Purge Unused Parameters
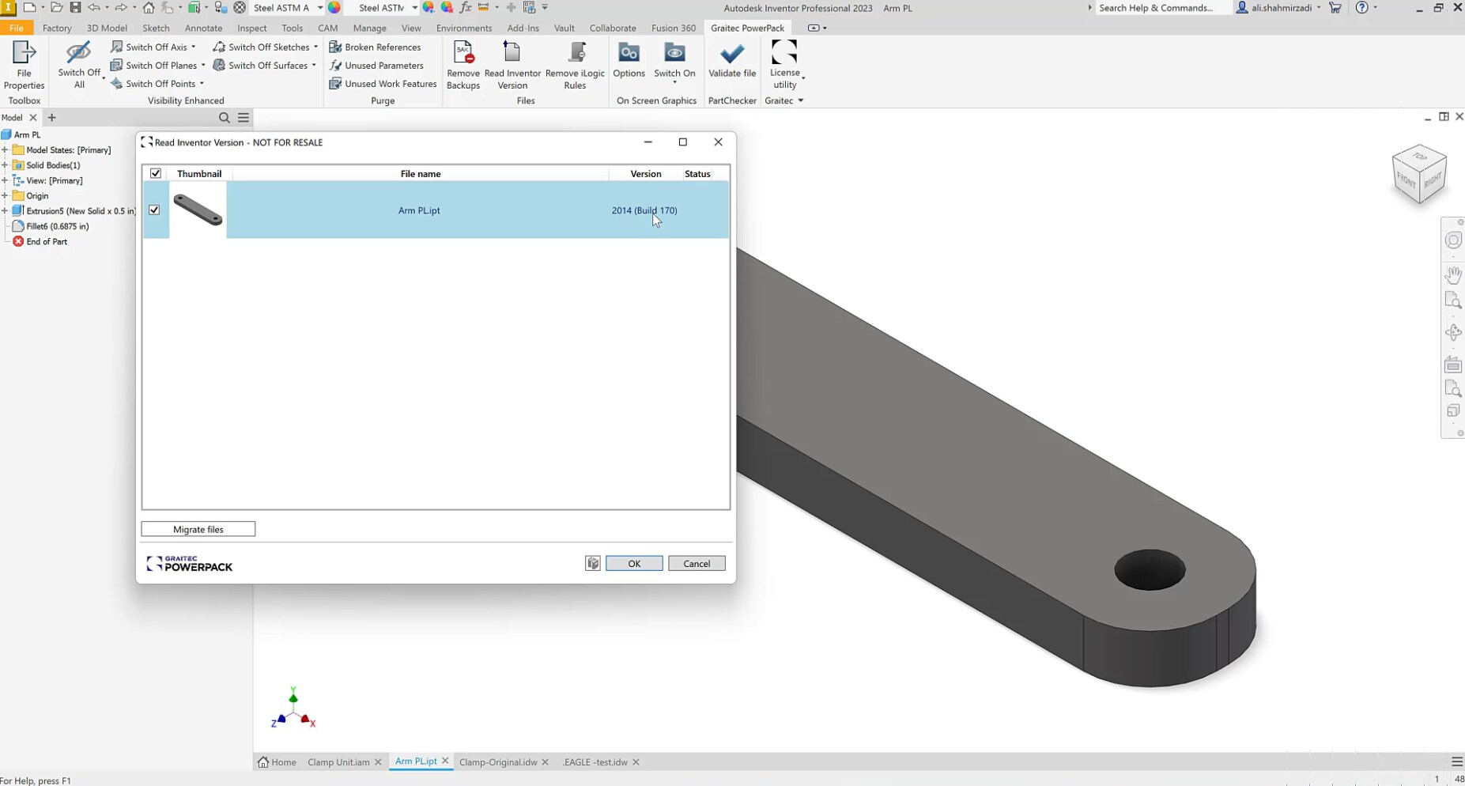1465x786 pixels. [376, 65]
